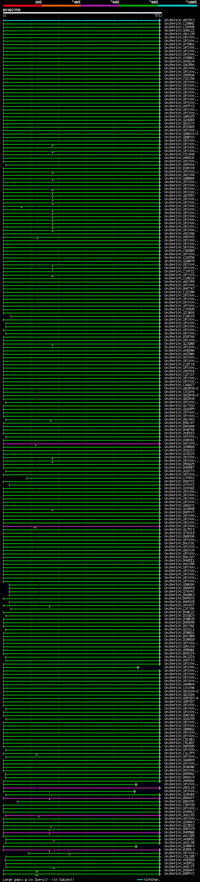Select the UniRef100_Q4CRR4 entry
Screen dimensions: 200x882
(179, 65)
